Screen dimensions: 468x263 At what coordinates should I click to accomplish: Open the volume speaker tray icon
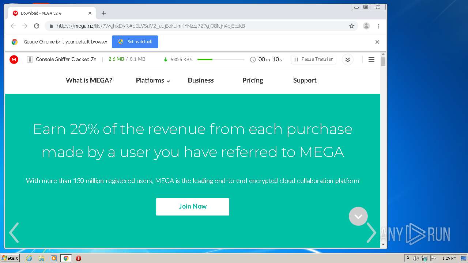(416, 258)
